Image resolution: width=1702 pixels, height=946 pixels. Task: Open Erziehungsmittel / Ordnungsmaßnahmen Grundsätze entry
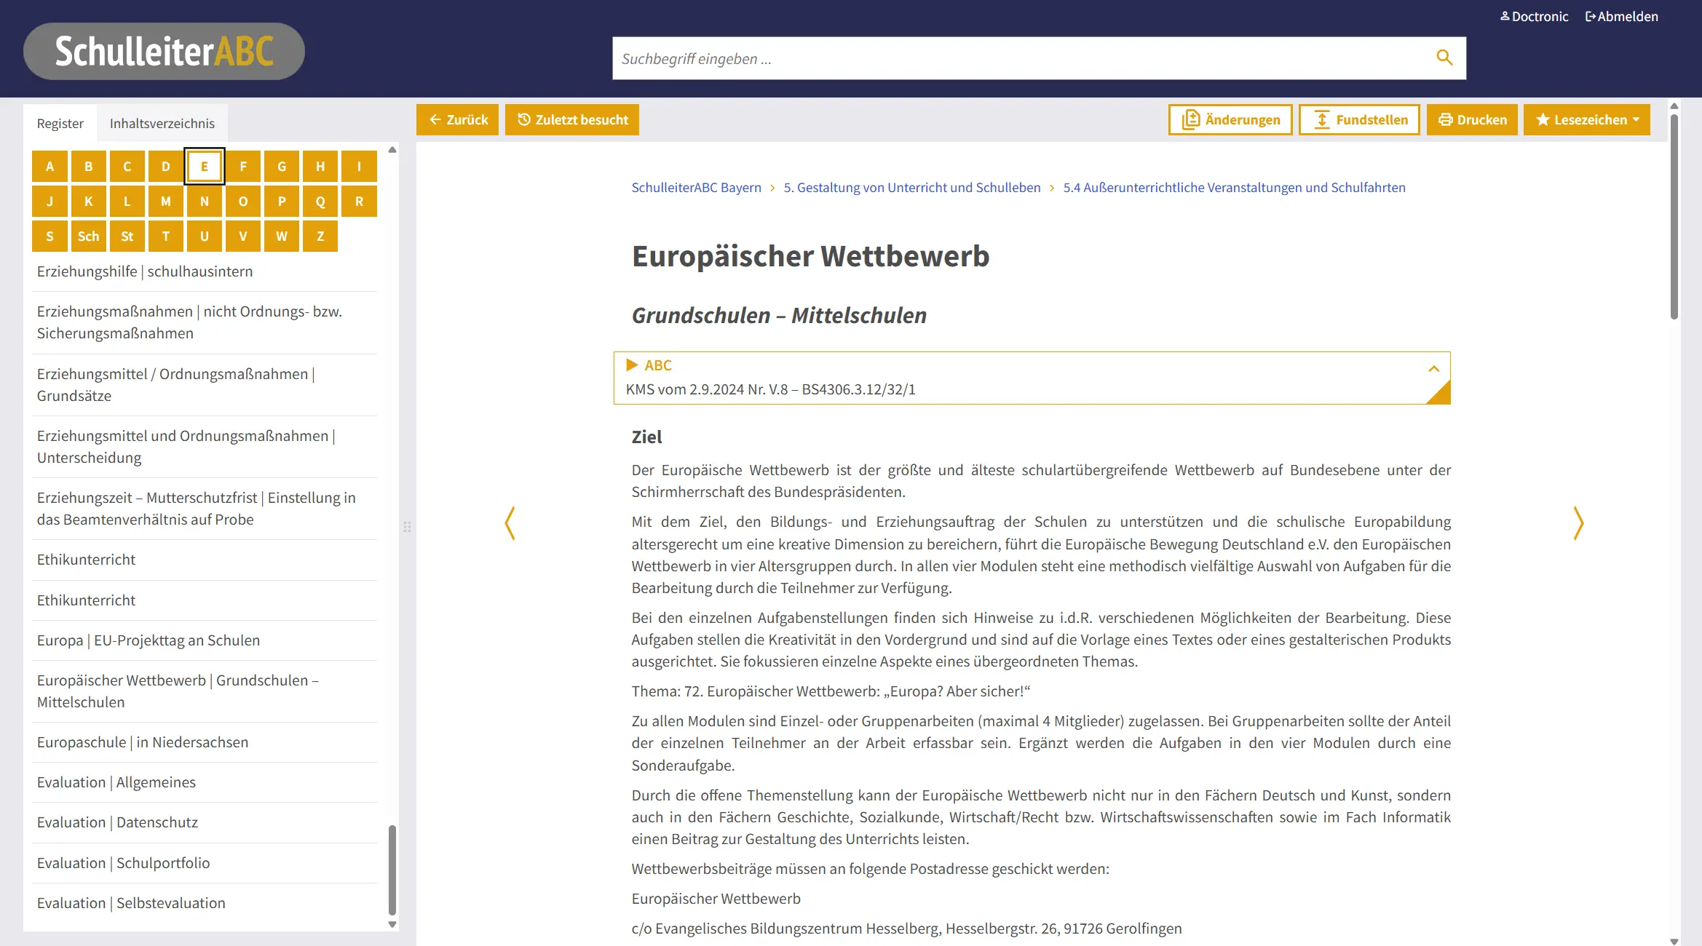pos(205,385)
